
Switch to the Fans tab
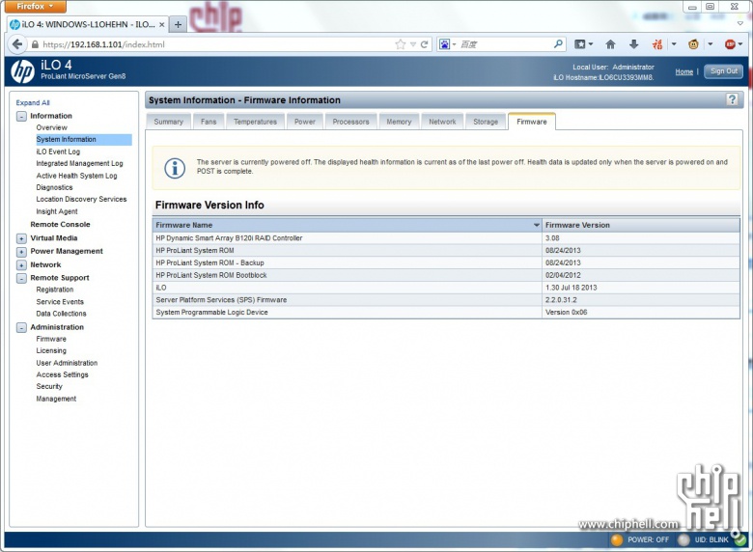pos(209,122)
